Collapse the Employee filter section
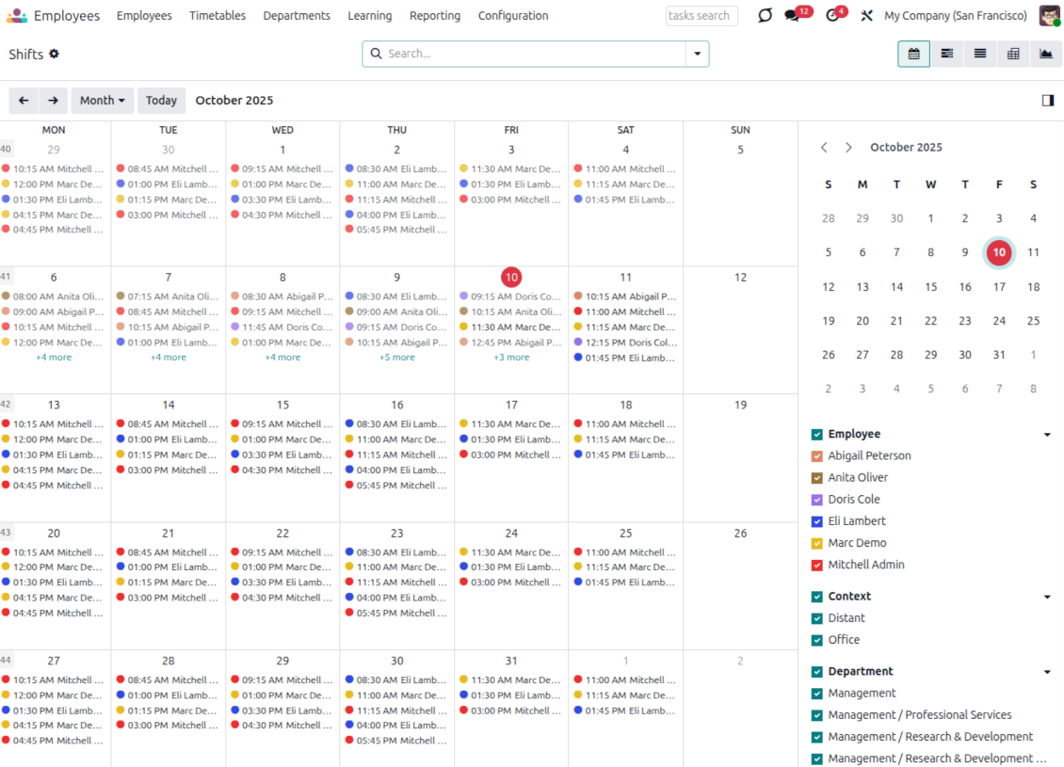This screenshot has width=1064, height=767. tap(1047, 435)
